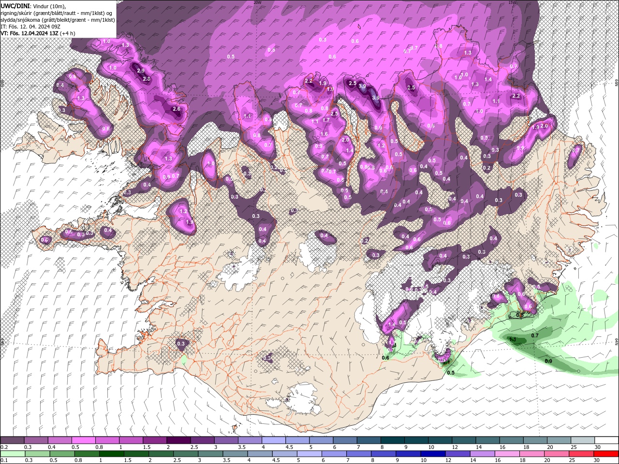Click the snow legend swatch between 4 and 4.5
Image resolution: width=619 pixels, height=464 pixels.
(274, 440)
